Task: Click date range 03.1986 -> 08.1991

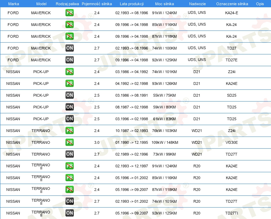Action: 132,95
